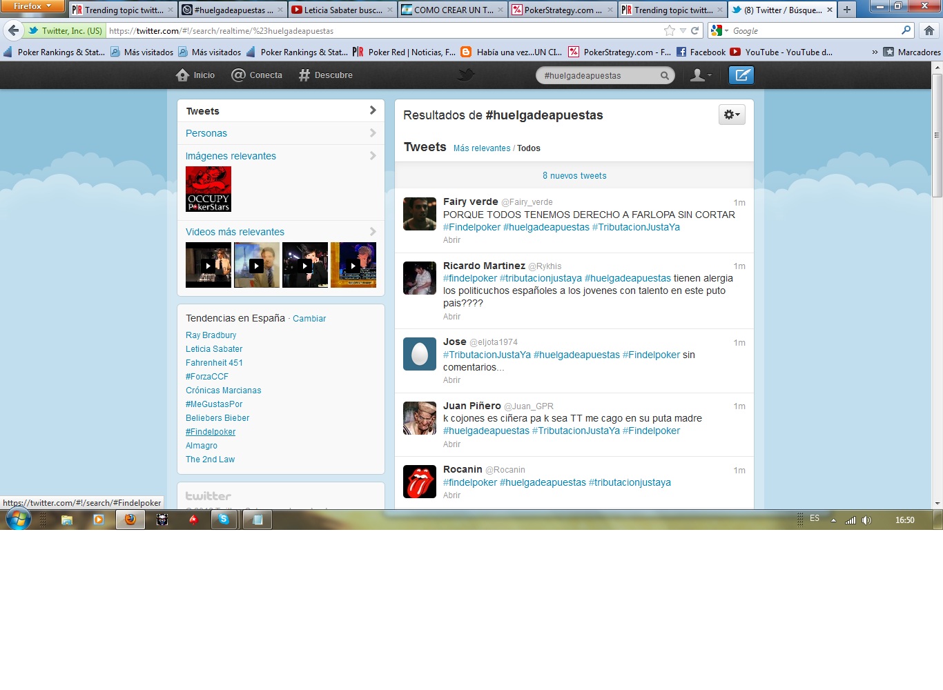The image size is (943, 690).
Task: Click Cambiar trends location link
Action: (309, 319)
